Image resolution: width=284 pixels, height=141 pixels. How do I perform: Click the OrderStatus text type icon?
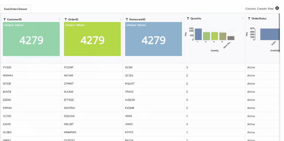coord(249,18)
